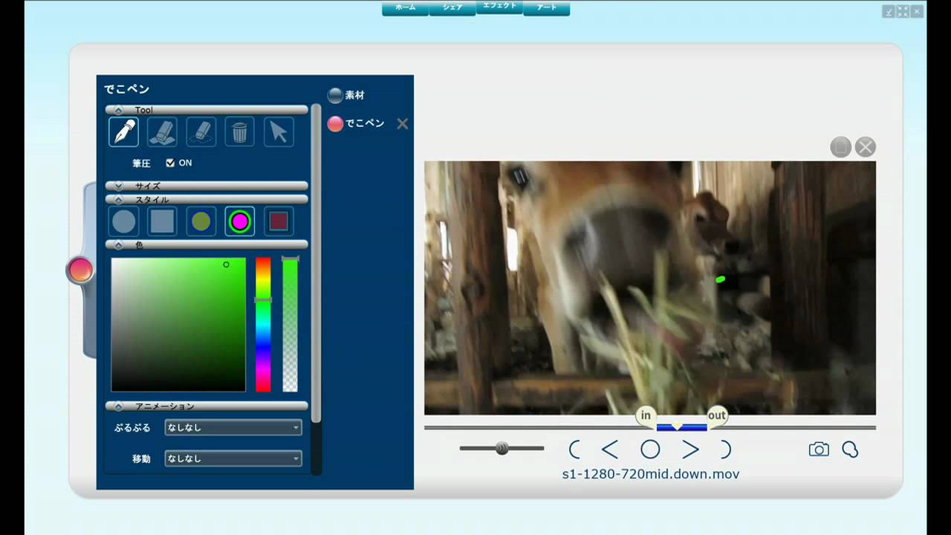Click the blue selected range on timeline

pyautogui.click(x=682, y=427)
